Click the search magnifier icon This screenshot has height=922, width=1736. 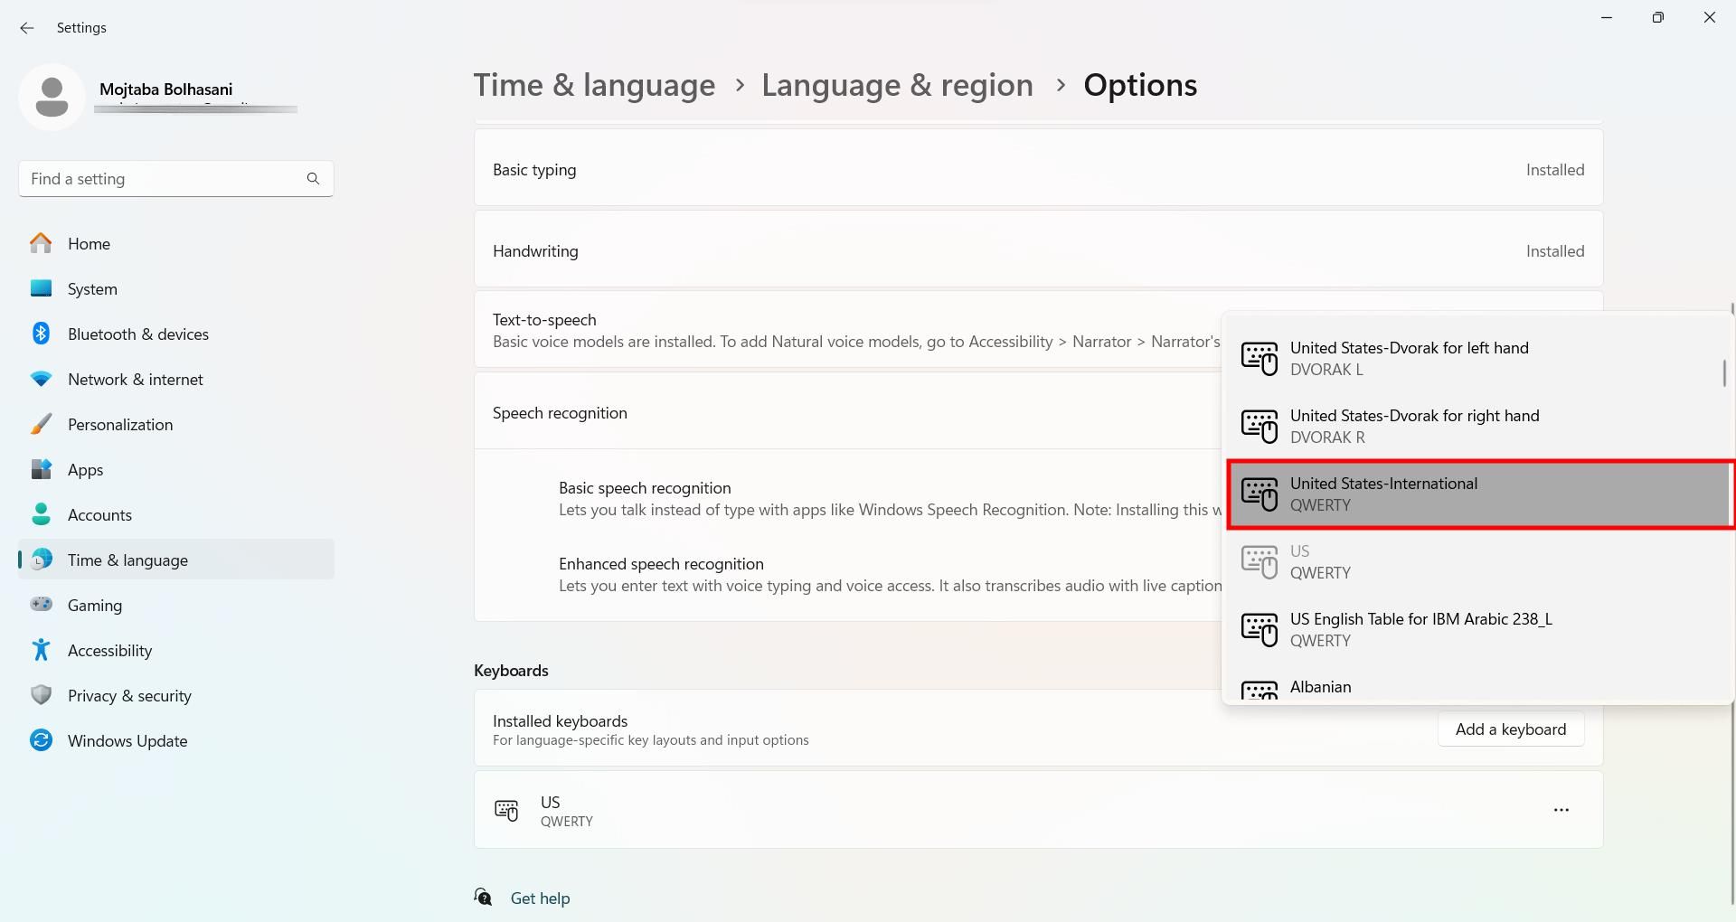pos(313,179)
